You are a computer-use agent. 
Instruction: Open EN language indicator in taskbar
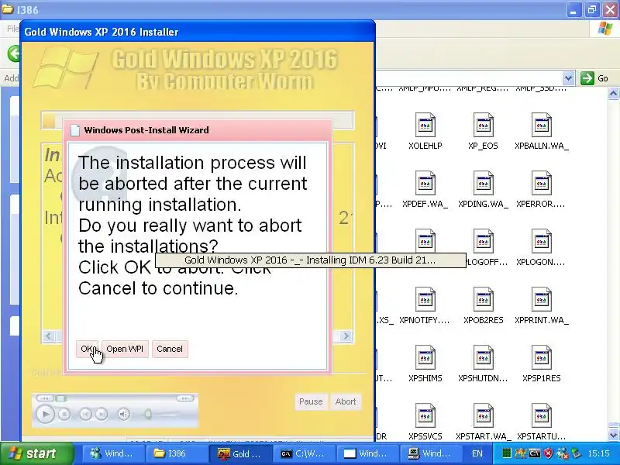coord(477,453)
